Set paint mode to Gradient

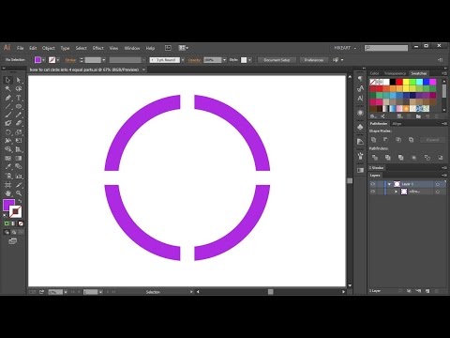pyautogui.click(x=13, y=223)
